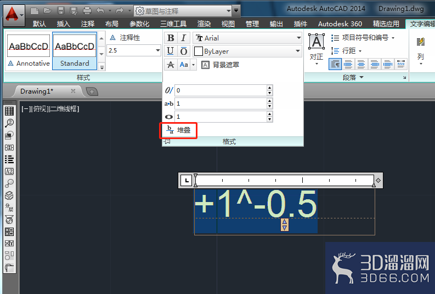Toggle Bold text formatting
This screenshot has height=294, width=435.
(171, 38)
